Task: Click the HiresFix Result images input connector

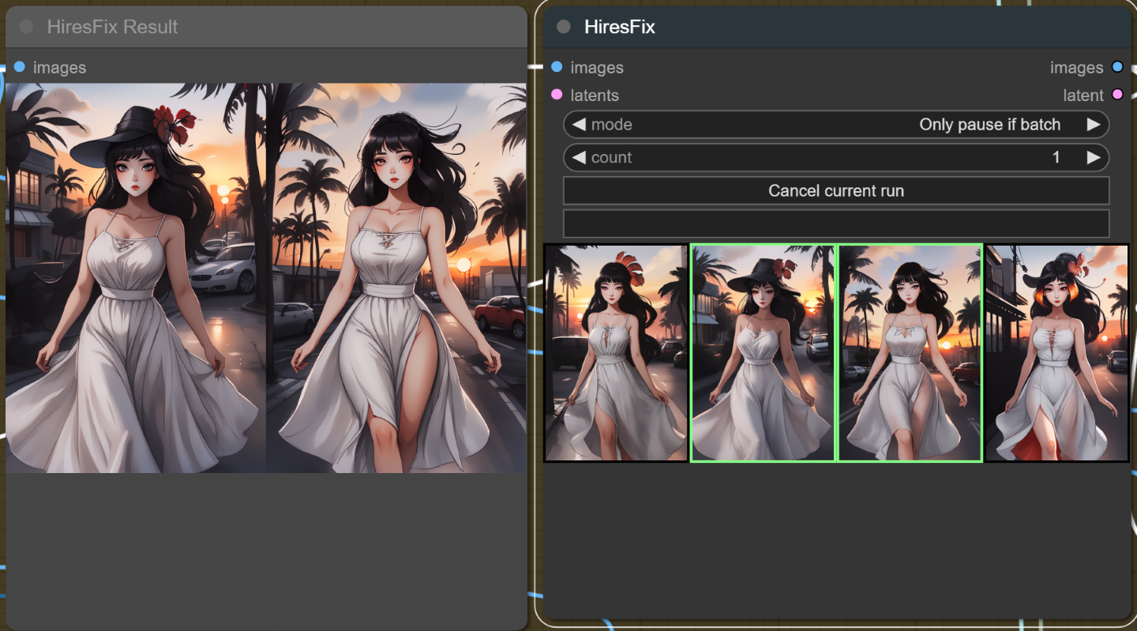Action: [20, 67]
